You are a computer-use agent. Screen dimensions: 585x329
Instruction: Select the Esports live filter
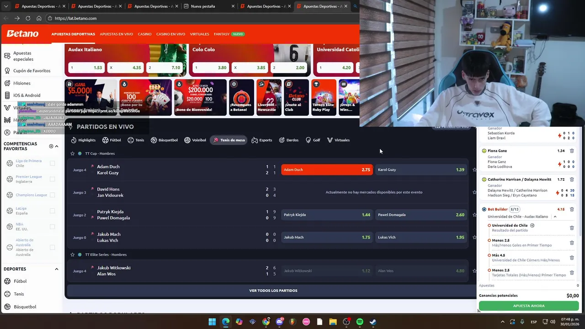click(262, 140)
